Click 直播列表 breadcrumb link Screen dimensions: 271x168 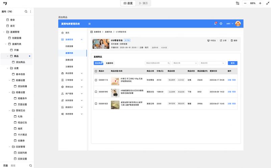108,32
